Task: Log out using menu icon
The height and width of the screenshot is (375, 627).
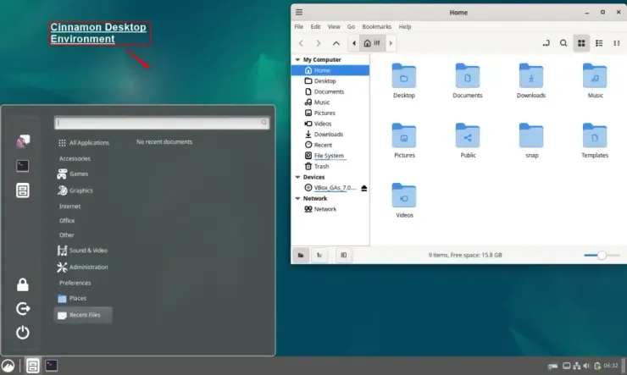Action: [23, 309]
